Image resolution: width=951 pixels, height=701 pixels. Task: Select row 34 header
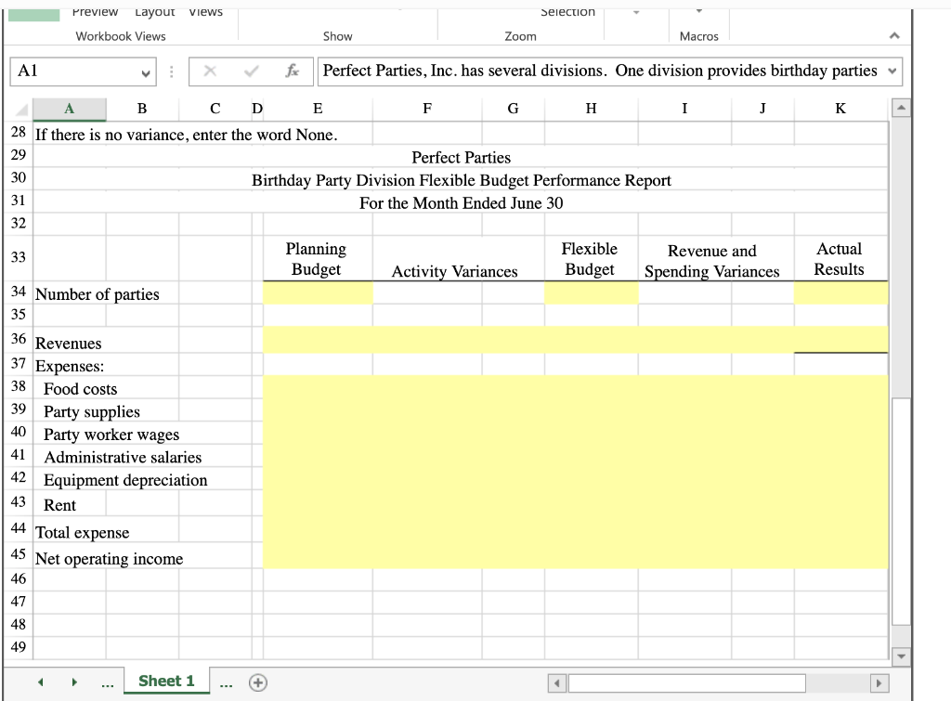pyautogui.click(x=19, y=292)
